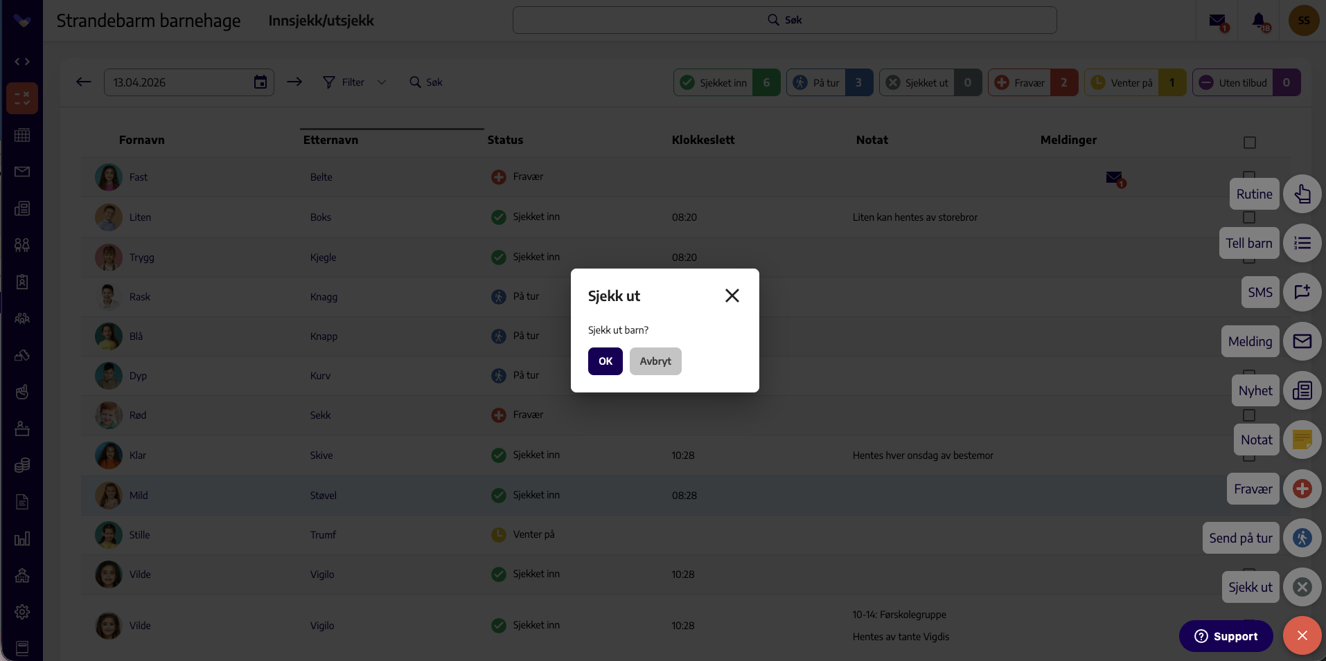Viewport: 1326px width, 661px height.
Task: Close the Sjekk ut dialog with X
Action: point(732,296)
